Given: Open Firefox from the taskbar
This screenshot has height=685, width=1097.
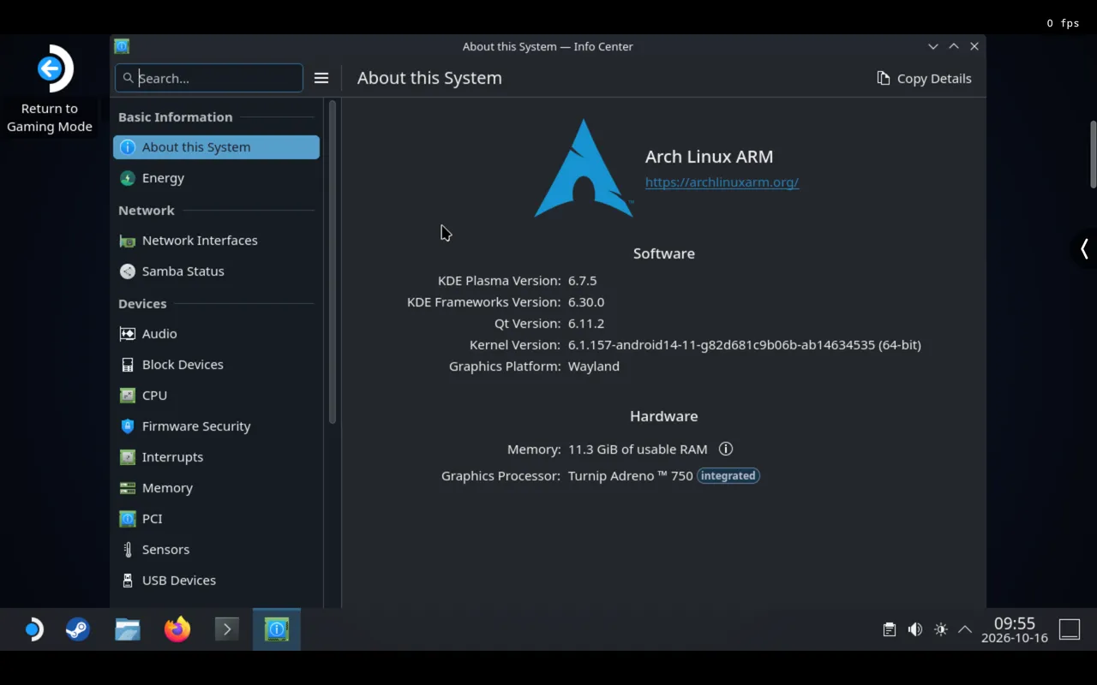Looking at the screenshot, I should (177, 630).
